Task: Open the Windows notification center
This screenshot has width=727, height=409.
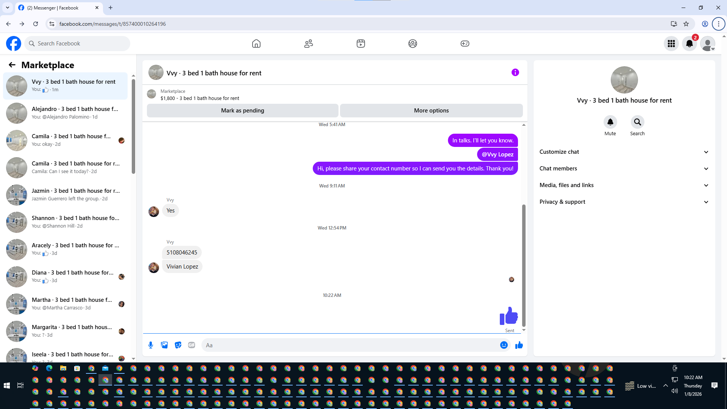Action: [x=715, y=386]
